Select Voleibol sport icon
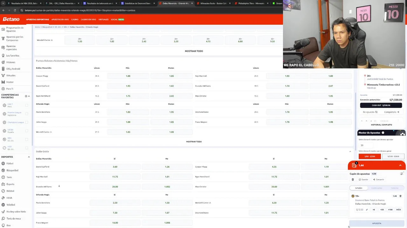This screenshot has height=228, width=407. [x=3, y=205]
